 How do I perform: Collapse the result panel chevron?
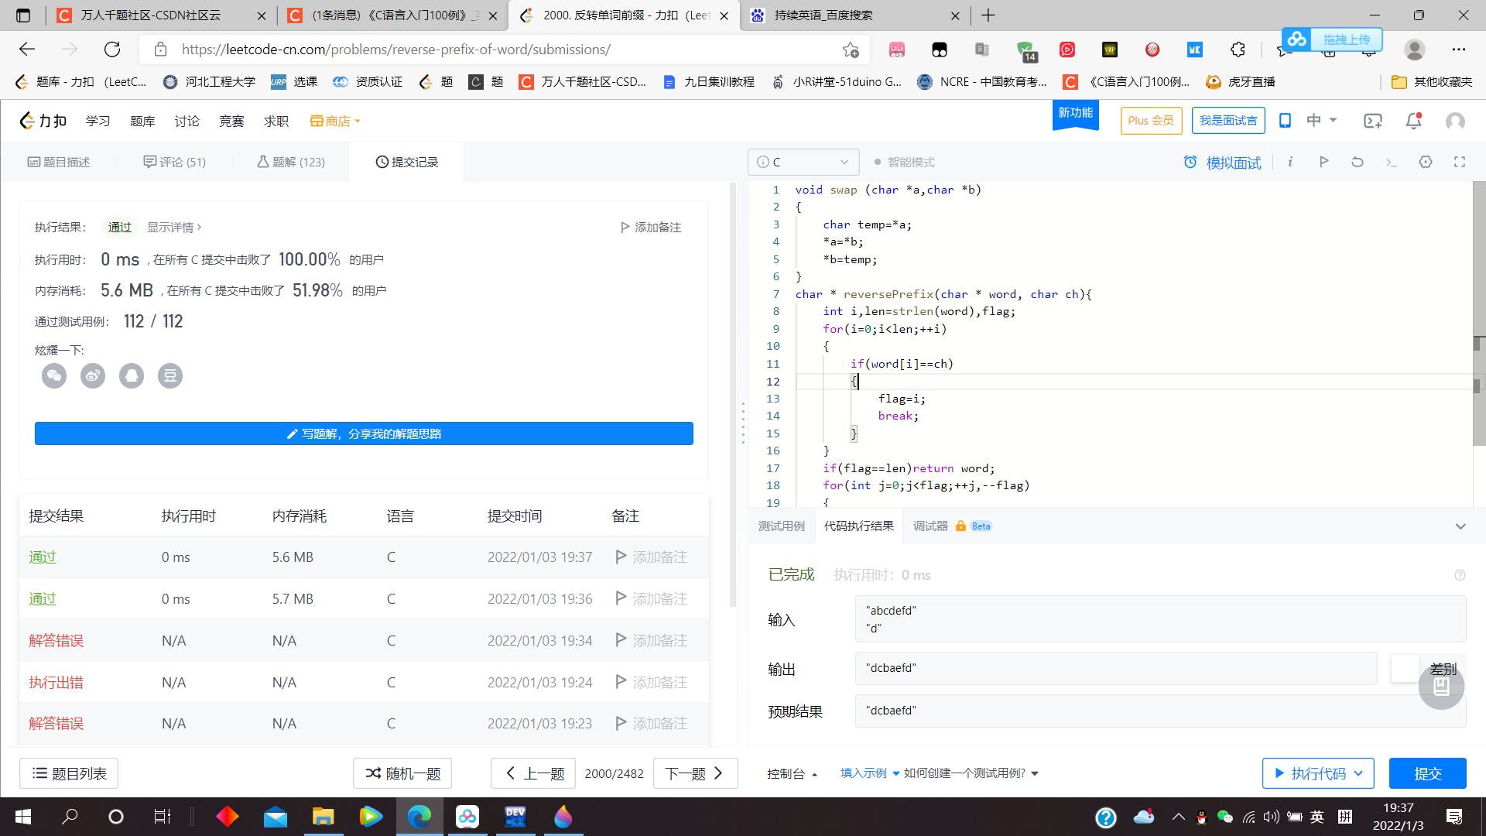(x=1460, y=526)
